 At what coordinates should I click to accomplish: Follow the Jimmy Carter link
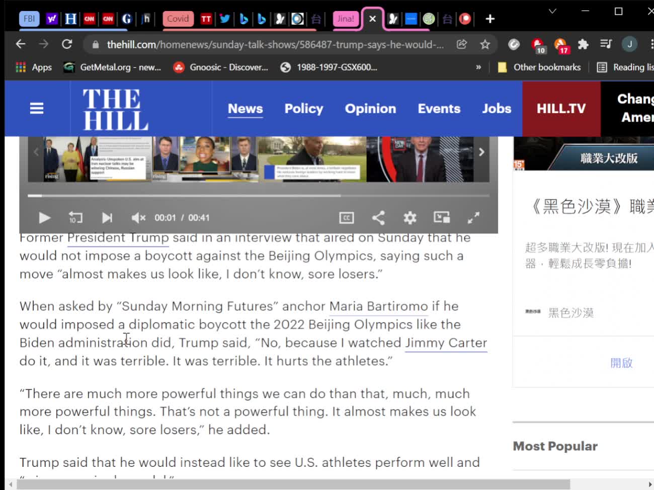pos(446,343)
